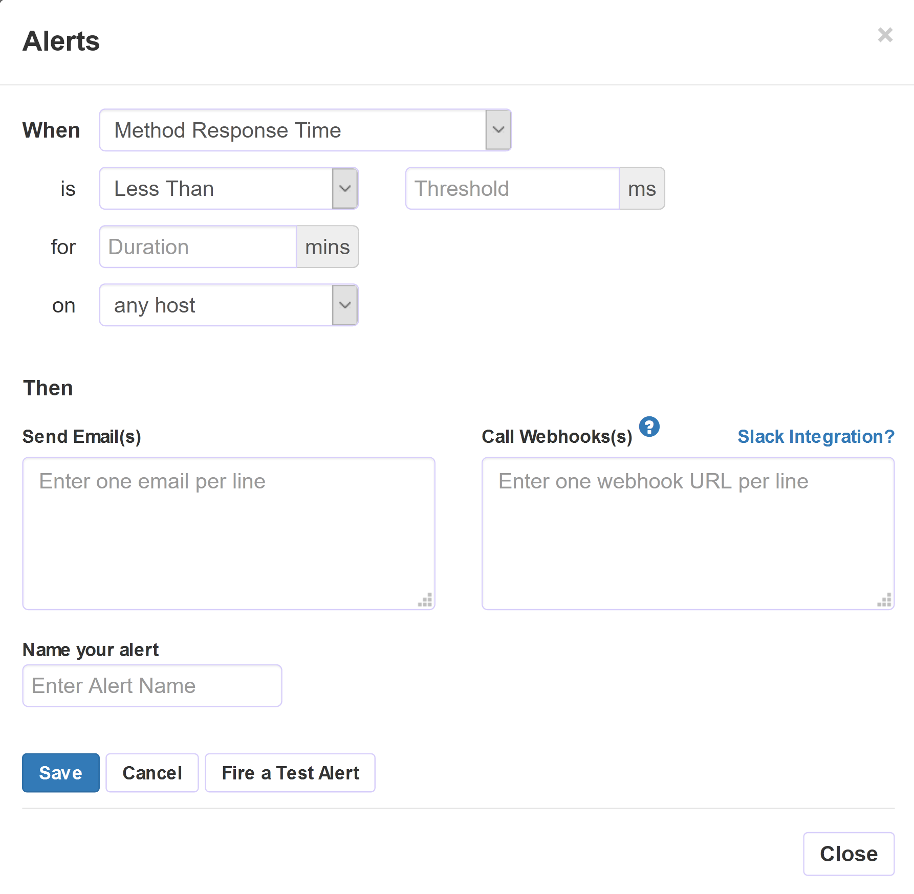The image size is (914, 894).
Task: Click the Alerts dialog title
Action: 61,41
